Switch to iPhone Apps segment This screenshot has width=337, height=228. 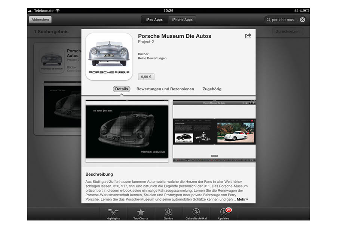182,19
